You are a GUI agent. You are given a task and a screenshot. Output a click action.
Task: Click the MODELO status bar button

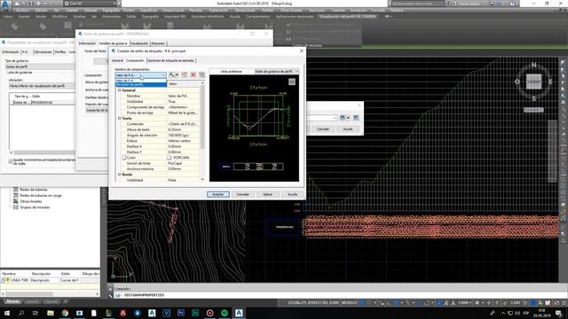tap(350, 303)
